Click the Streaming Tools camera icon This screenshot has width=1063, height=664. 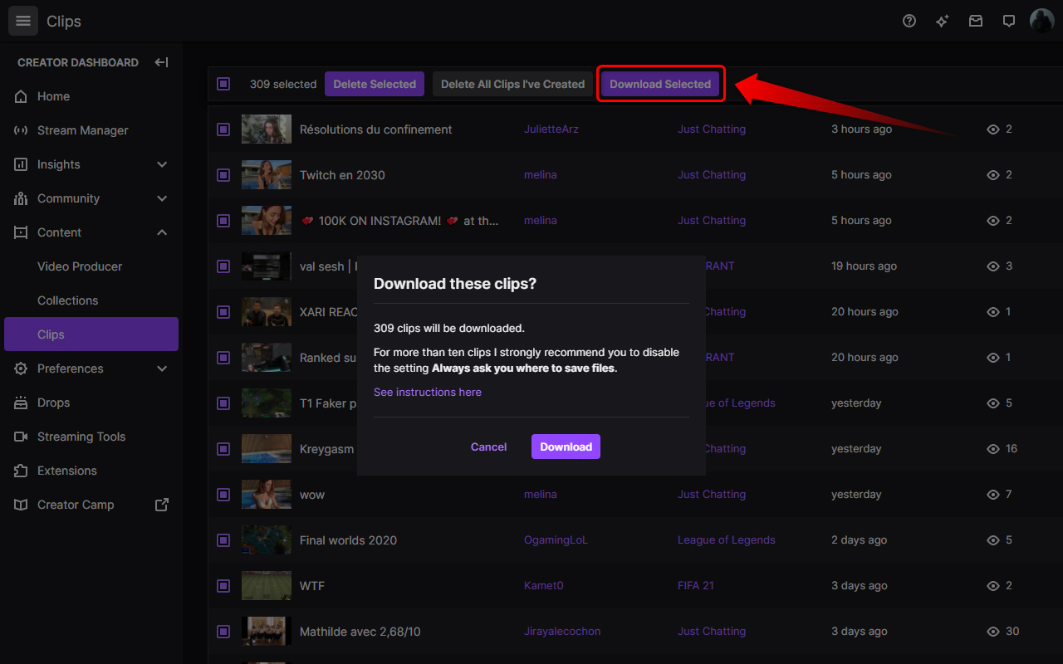tap(22, 437)
